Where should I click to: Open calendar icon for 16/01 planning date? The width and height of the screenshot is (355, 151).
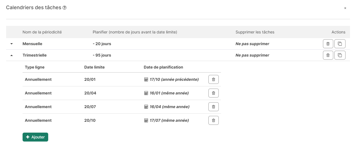tap(146, 93)
